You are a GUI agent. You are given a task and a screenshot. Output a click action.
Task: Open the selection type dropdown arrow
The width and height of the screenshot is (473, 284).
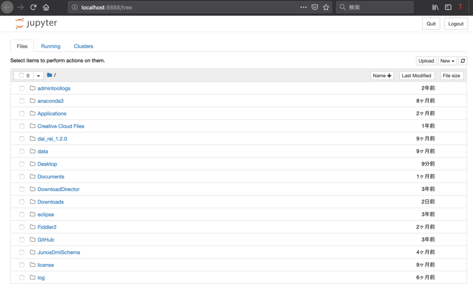(x=38, y=76)
